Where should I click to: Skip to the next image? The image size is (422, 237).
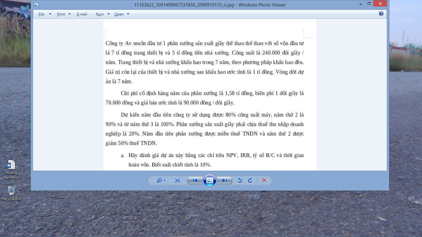[225, 181]
